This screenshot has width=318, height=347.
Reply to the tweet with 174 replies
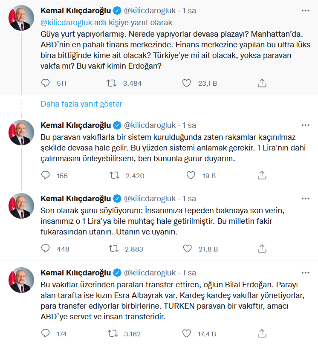click(x=45, y=333)
